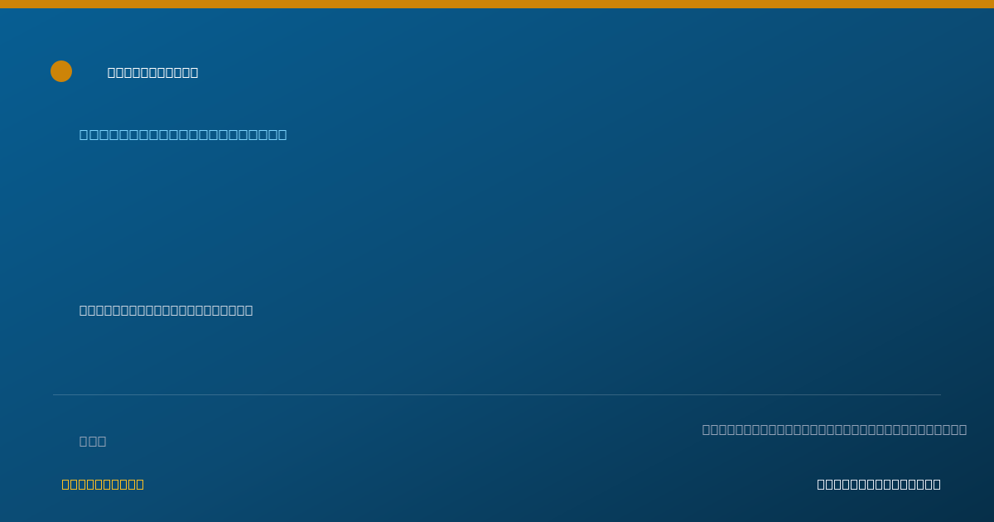Click the last character of the header title
The image size is (994, 522).
point(194,73)
